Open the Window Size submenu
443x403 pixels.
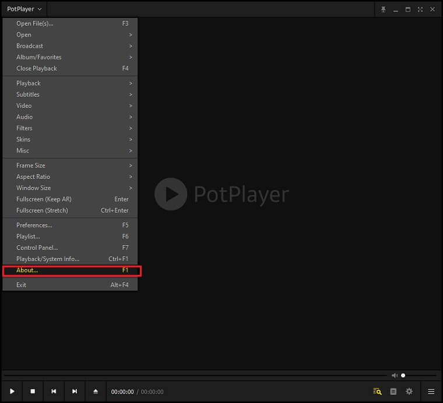[x=70, y=188]
